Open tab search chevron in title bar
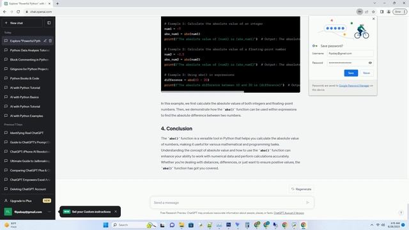409x230 pixels. pyautogui.click(x=374, y=3)
